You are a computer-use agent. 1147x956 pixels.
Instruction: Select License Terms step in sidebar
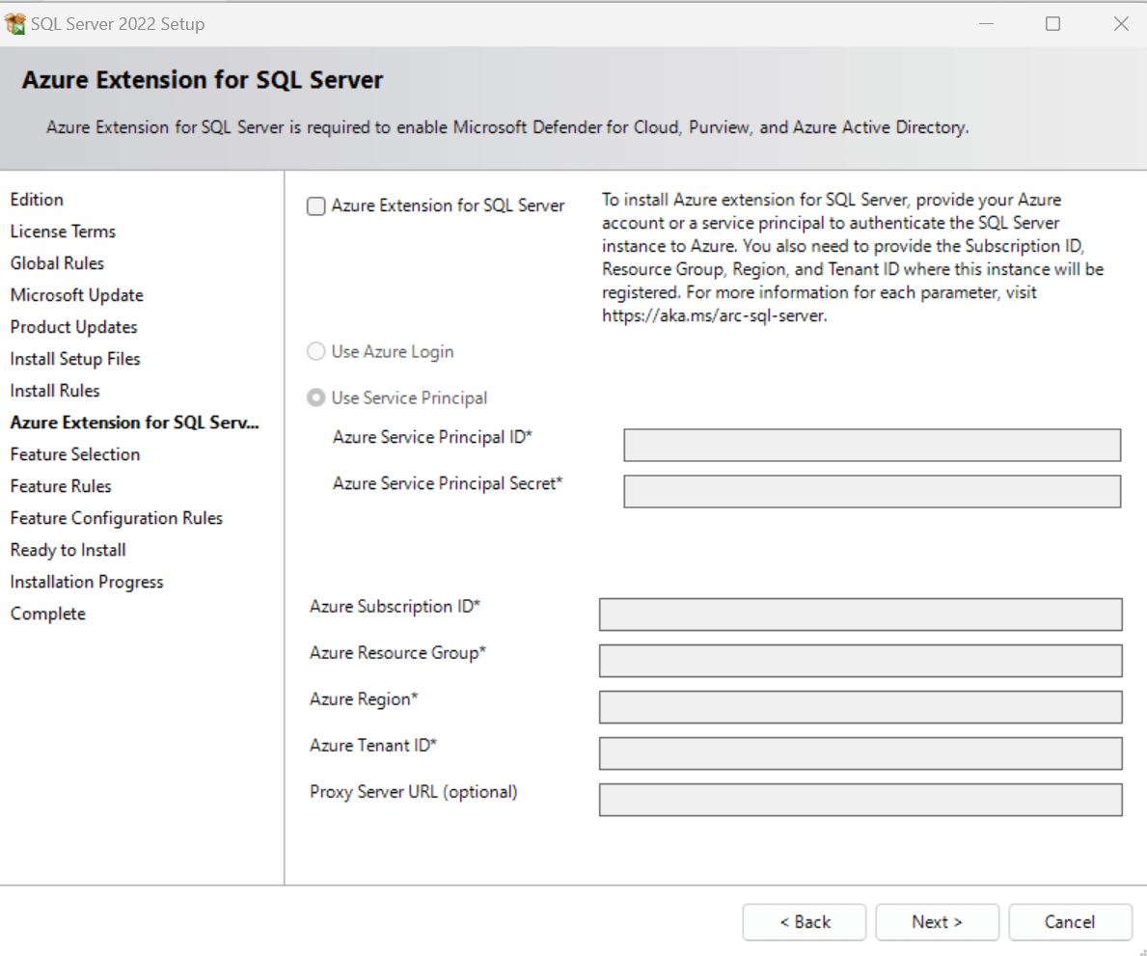[63, 232]
